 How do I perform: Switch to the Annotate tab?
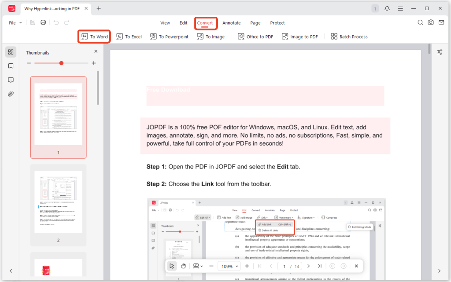point(232,23)
